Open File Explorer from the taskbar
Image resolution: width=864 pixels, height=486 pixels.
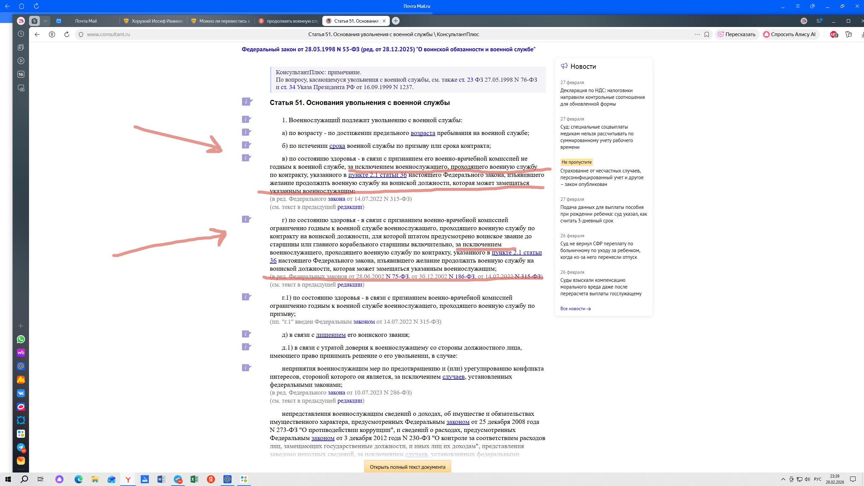pos(95,479)
